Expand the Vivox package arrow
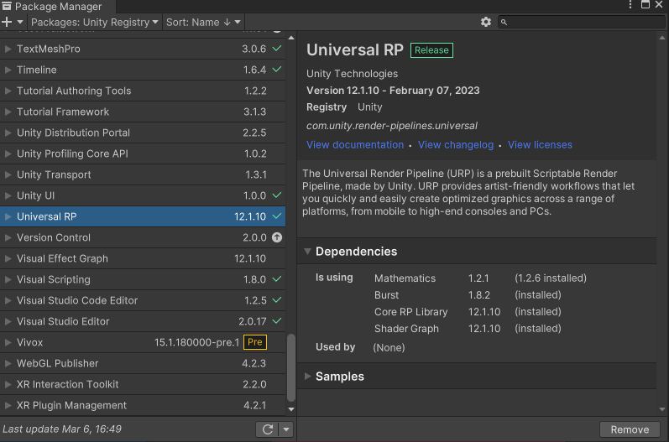 coord(8,342)
